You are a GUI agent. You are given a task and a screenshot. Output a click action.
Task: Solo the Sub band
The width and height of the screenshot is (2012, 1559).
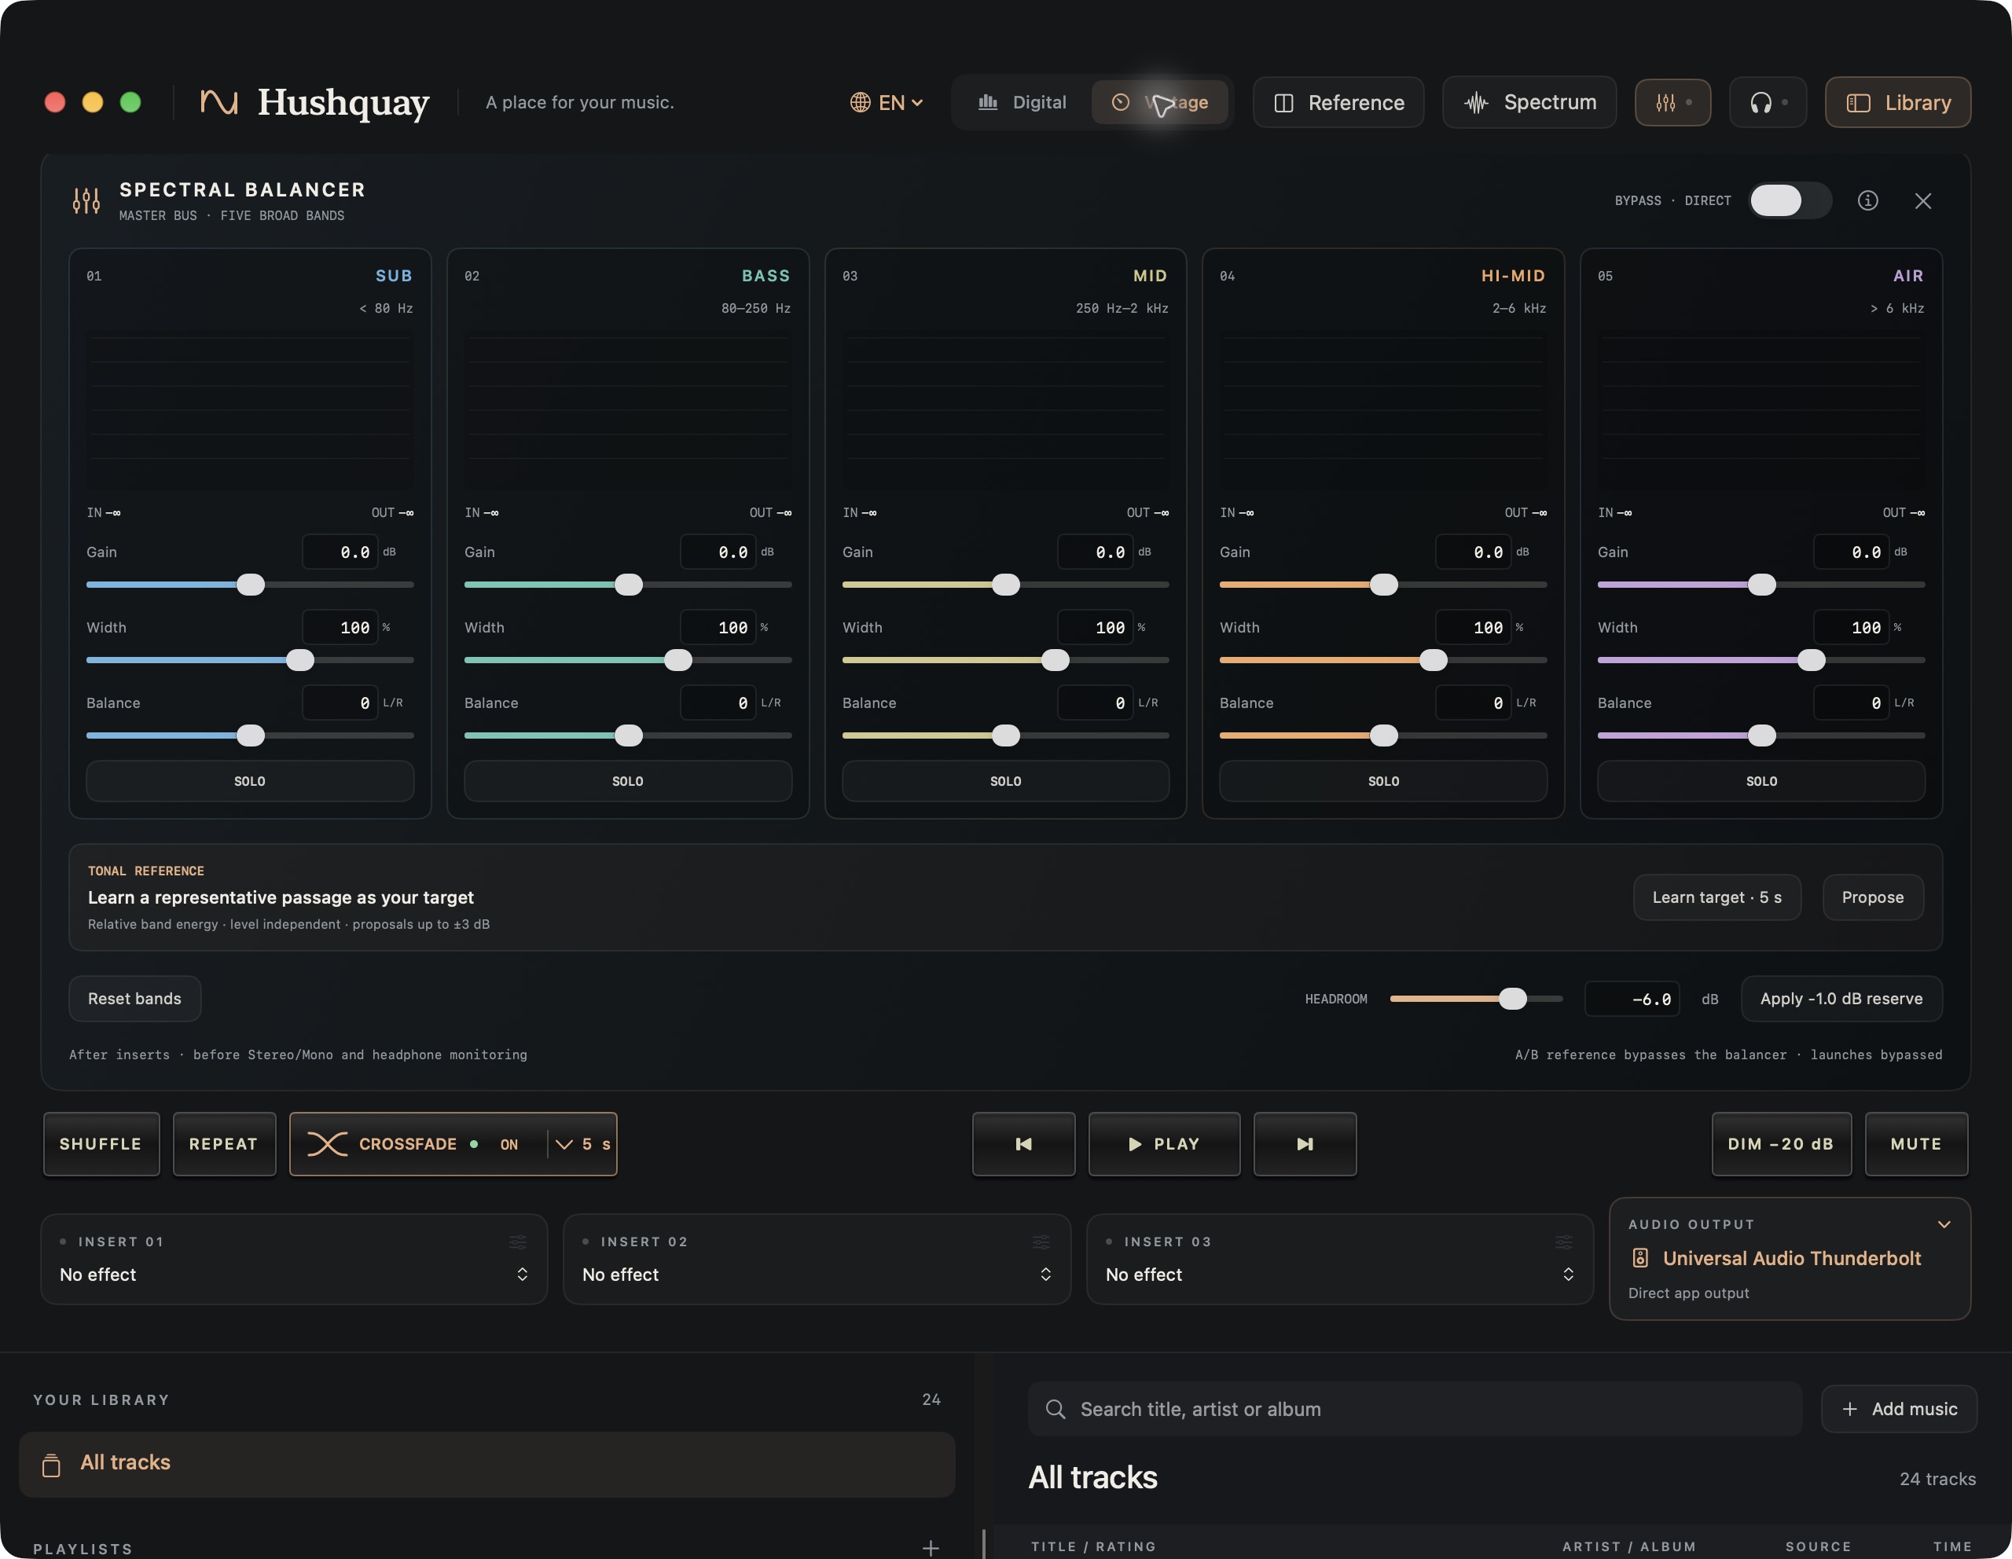(x=250, y=781)
